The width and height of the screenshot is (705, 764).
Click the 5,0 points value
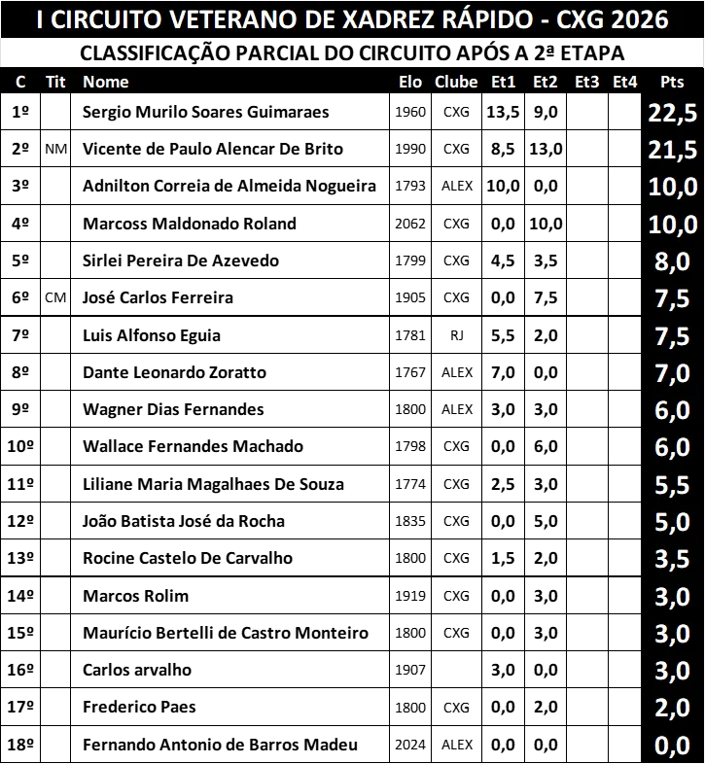[x=672, y=523]
